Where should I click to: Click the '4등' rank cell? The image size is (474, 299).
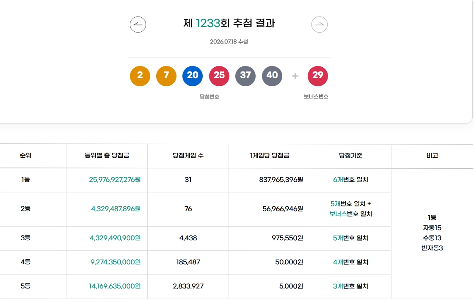(25, 262)
